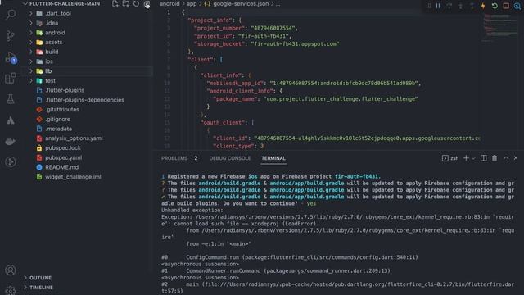
Task: Close the bottom panel
Action: [516, 158]
